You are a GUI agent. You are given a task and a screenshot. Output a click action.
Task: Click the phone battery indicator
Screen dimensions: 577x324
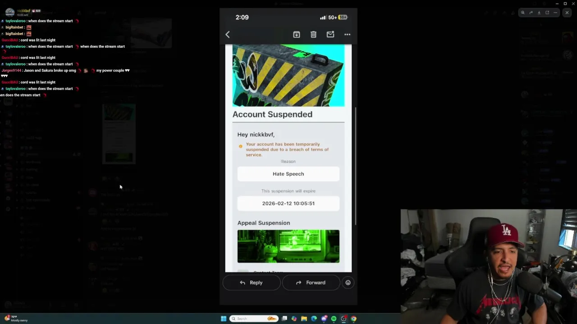coord(343,17)
